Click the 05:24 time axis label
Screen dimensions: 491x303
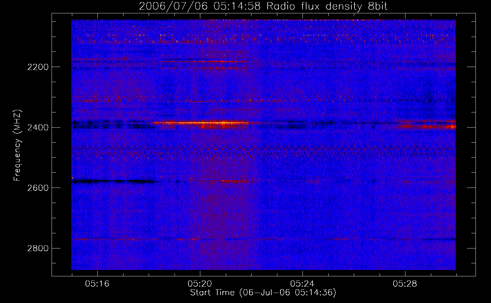pyautogui.click(x=302, y=284)
